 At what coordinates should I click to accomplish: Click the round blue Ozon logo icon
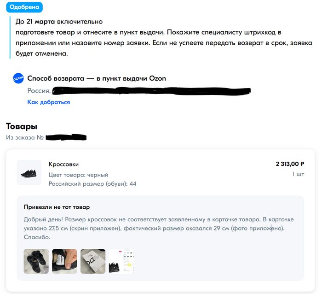18,78
